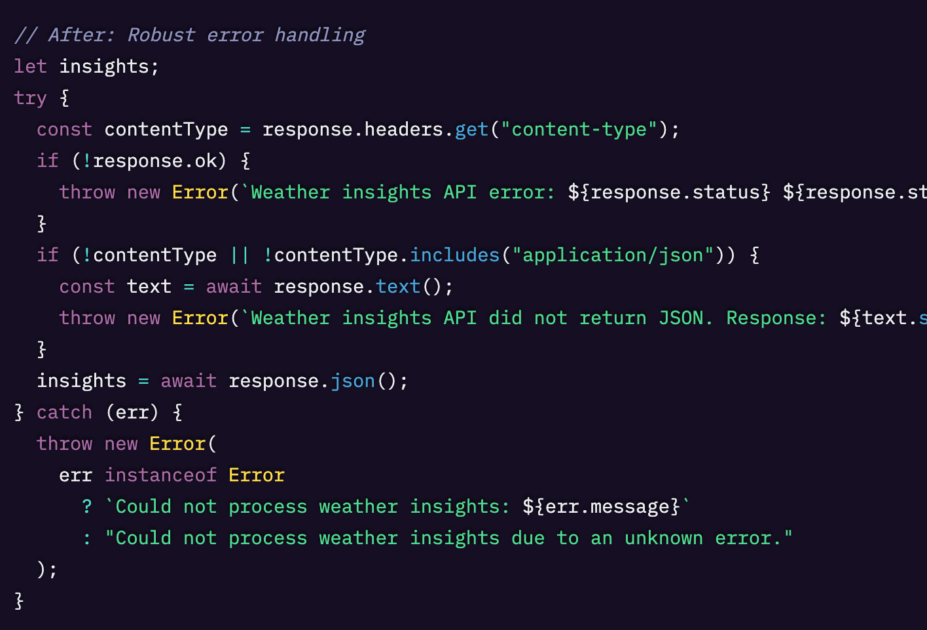Viewport: 927px width, 630px height.
Task: Click the "content-type" string literal
Action: [579, 129]
